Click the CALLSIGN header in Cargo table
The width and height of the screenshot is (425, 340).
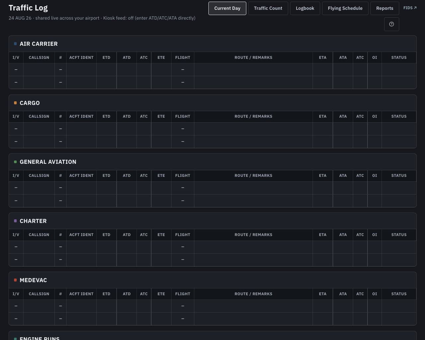click(x=39, y=116)
